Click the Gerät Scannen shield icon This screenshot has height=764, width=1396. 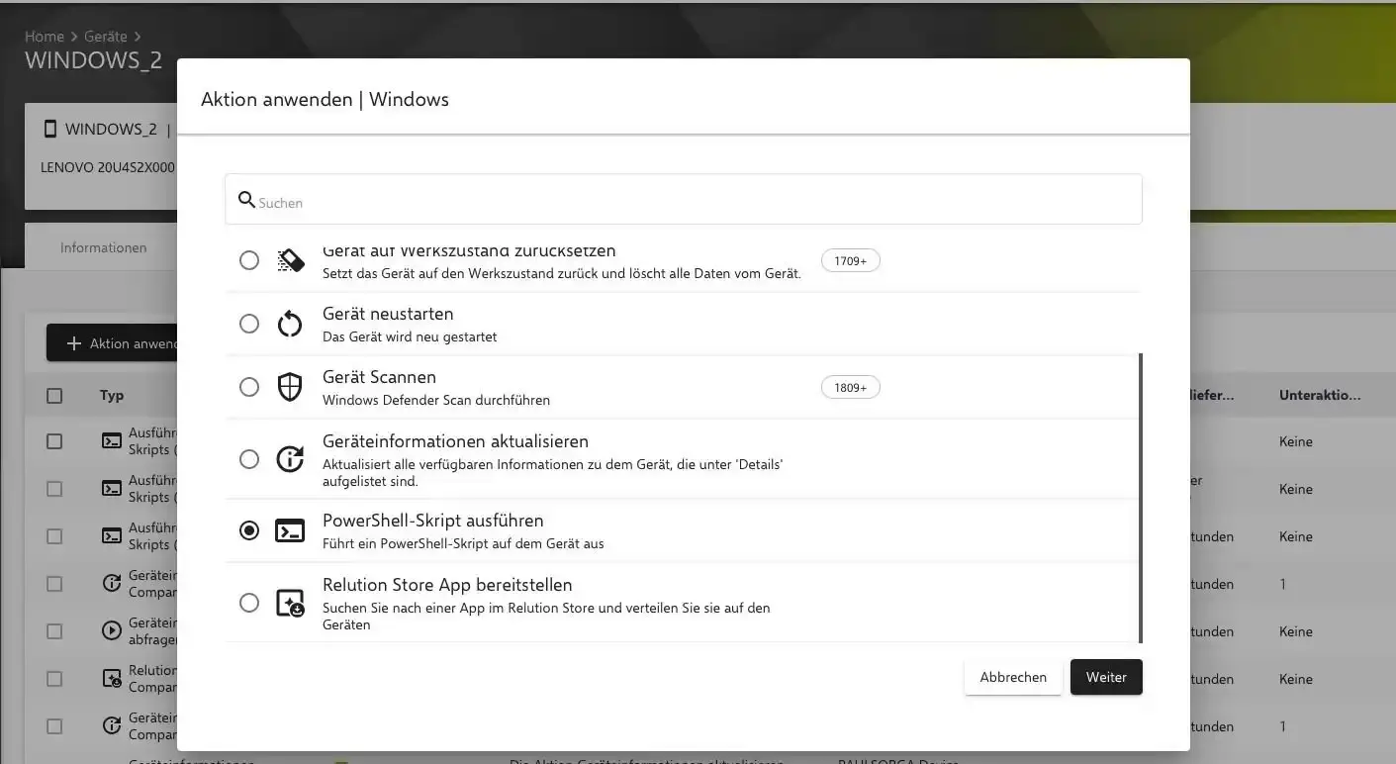point(290,387)
